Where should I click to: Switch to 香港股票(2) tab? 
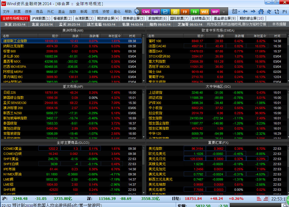click(x=63, y=19)
